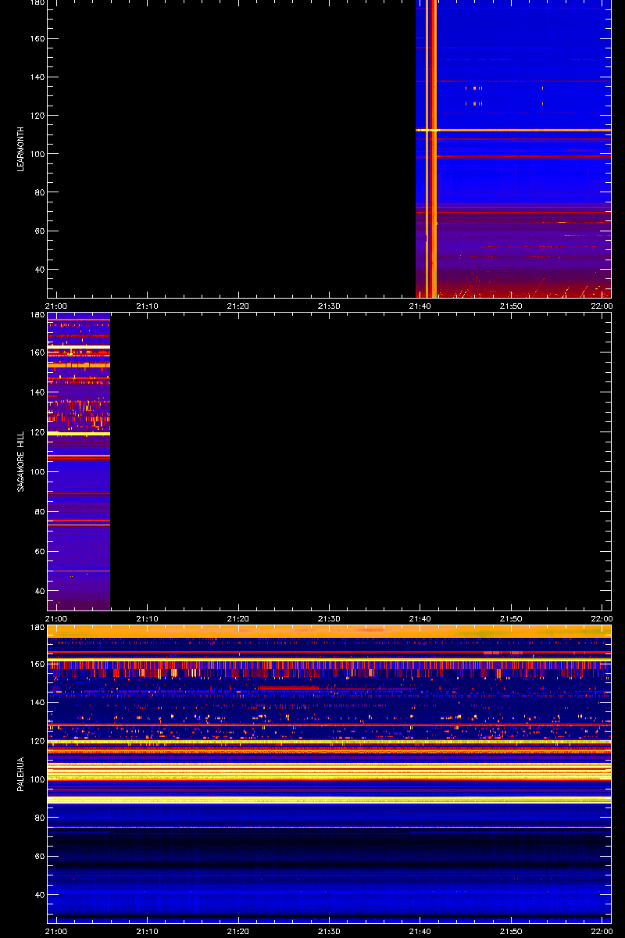Click the orange band atop Palehua spectrogram
The width and height of the screenshot is (625, 938).
coord(329,630)
